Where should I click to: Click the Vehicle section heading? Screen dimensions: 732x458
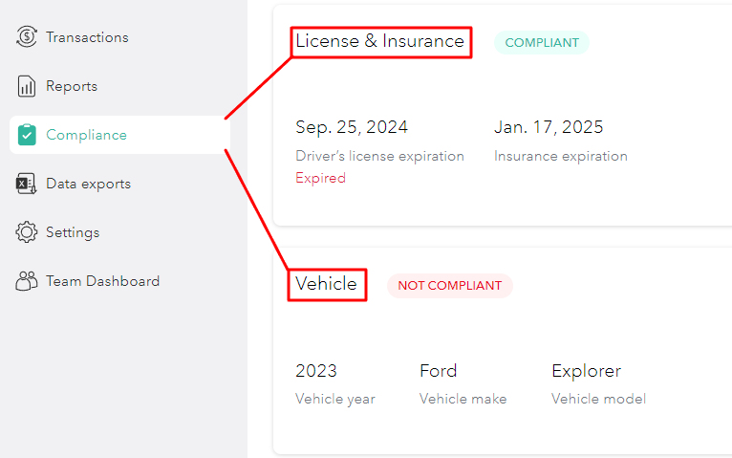[326, 284]
